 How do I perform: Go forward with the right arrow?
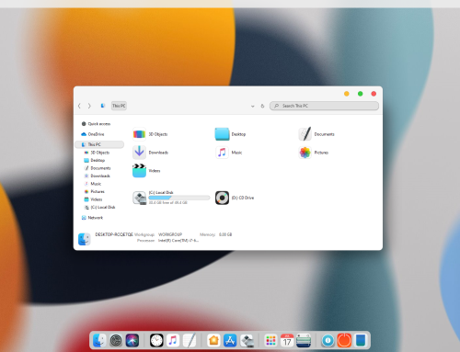click(89, 106)
